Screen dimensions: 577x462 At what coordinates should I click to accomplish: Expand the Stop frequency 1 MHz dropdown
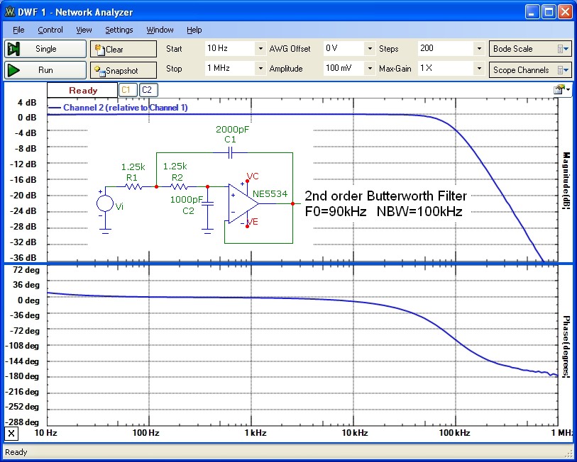coord(260,69)
